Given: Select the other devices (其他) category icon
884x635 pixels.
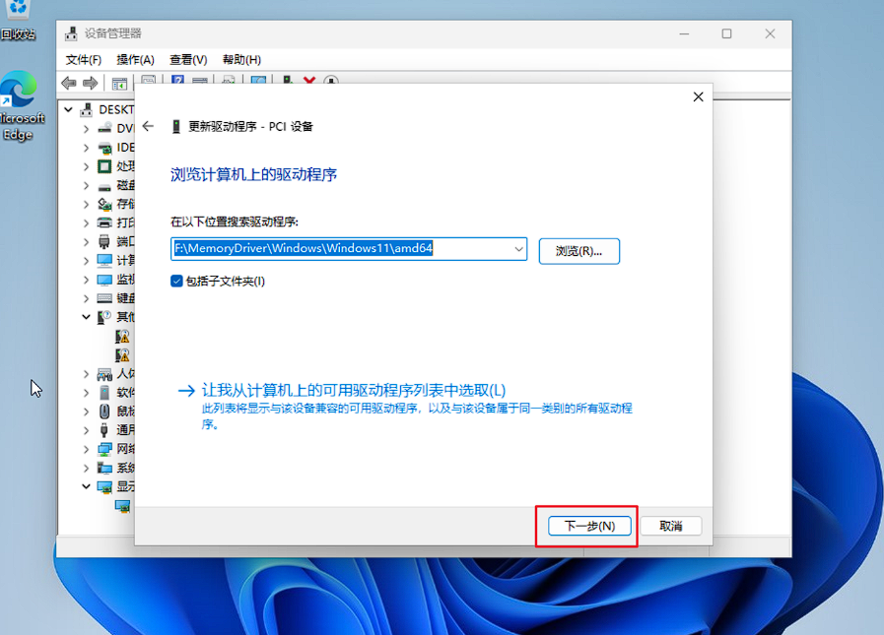Looking at the screenshot, I should tap(104, 317).
